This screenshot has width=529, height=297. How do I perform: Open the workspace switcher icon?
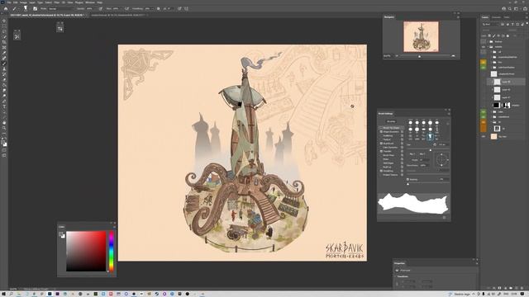pos(516,9)
